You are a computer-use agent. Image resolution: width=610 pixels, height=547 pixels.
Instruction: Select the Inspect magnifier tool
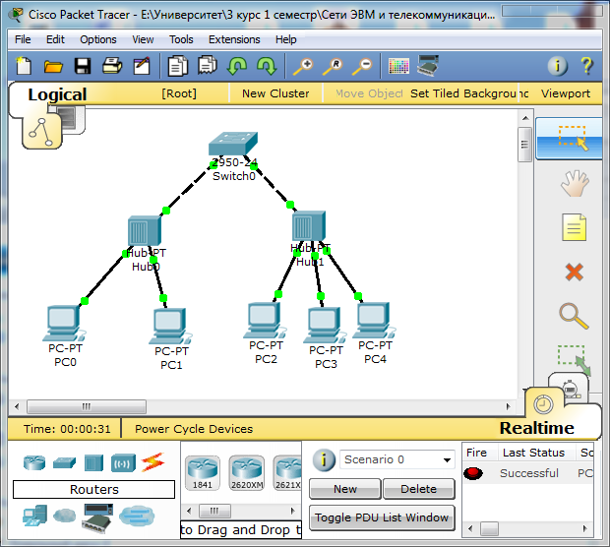pyautogui.click(x=574, y=316)
